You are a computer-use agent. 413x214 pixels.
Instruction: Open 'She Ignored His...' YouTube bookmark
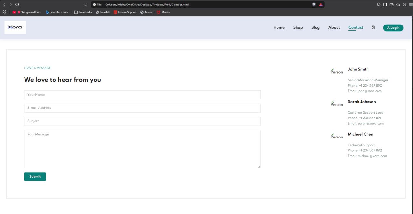pos(27,12)
